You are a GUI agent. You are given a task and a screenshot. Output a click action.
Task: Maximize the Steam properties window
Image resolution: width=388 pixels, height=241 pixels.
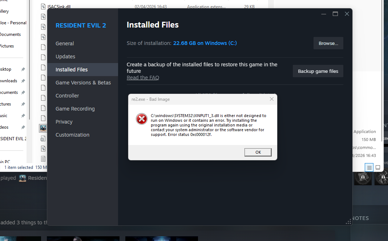[x=335, y=14]
